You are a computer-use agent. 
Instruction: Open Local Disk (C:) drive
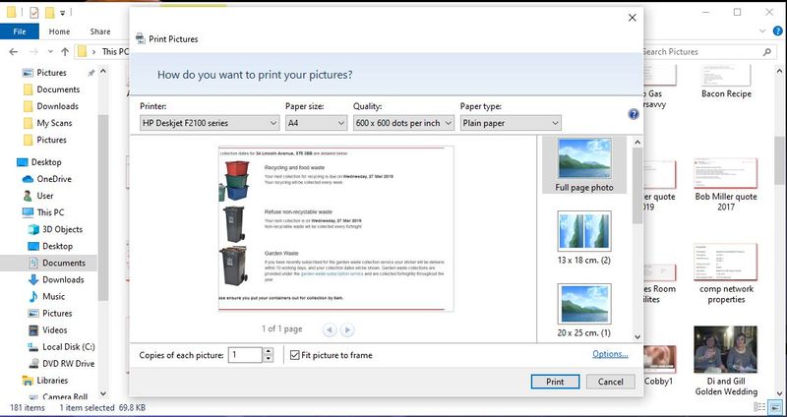[27, 346]
